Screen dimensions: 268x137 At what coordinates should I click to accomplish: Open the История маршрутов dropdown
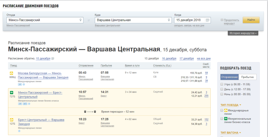pos(243,33)
